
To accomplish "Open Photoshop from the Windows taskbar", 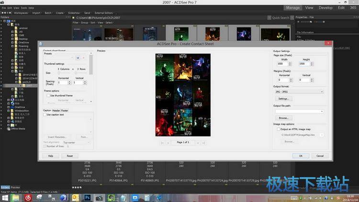I will click(88, 197).
